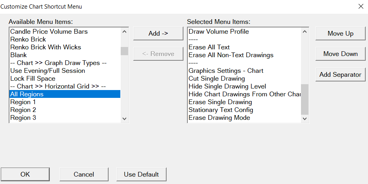Select Stationary Text Config entry
Screen dimensions: 368x184
221,110
